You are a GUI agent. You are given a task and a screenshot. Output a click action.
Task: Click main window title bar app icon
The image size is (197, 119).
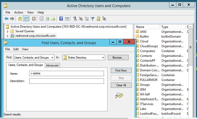pos(6,6)
